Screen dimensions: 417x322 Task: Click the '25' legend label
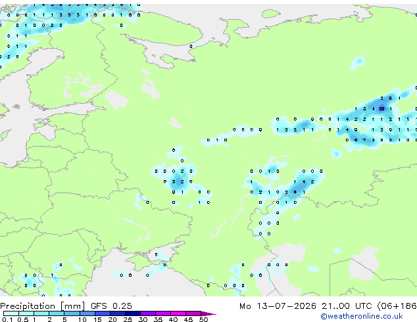[x=128, y=319]
